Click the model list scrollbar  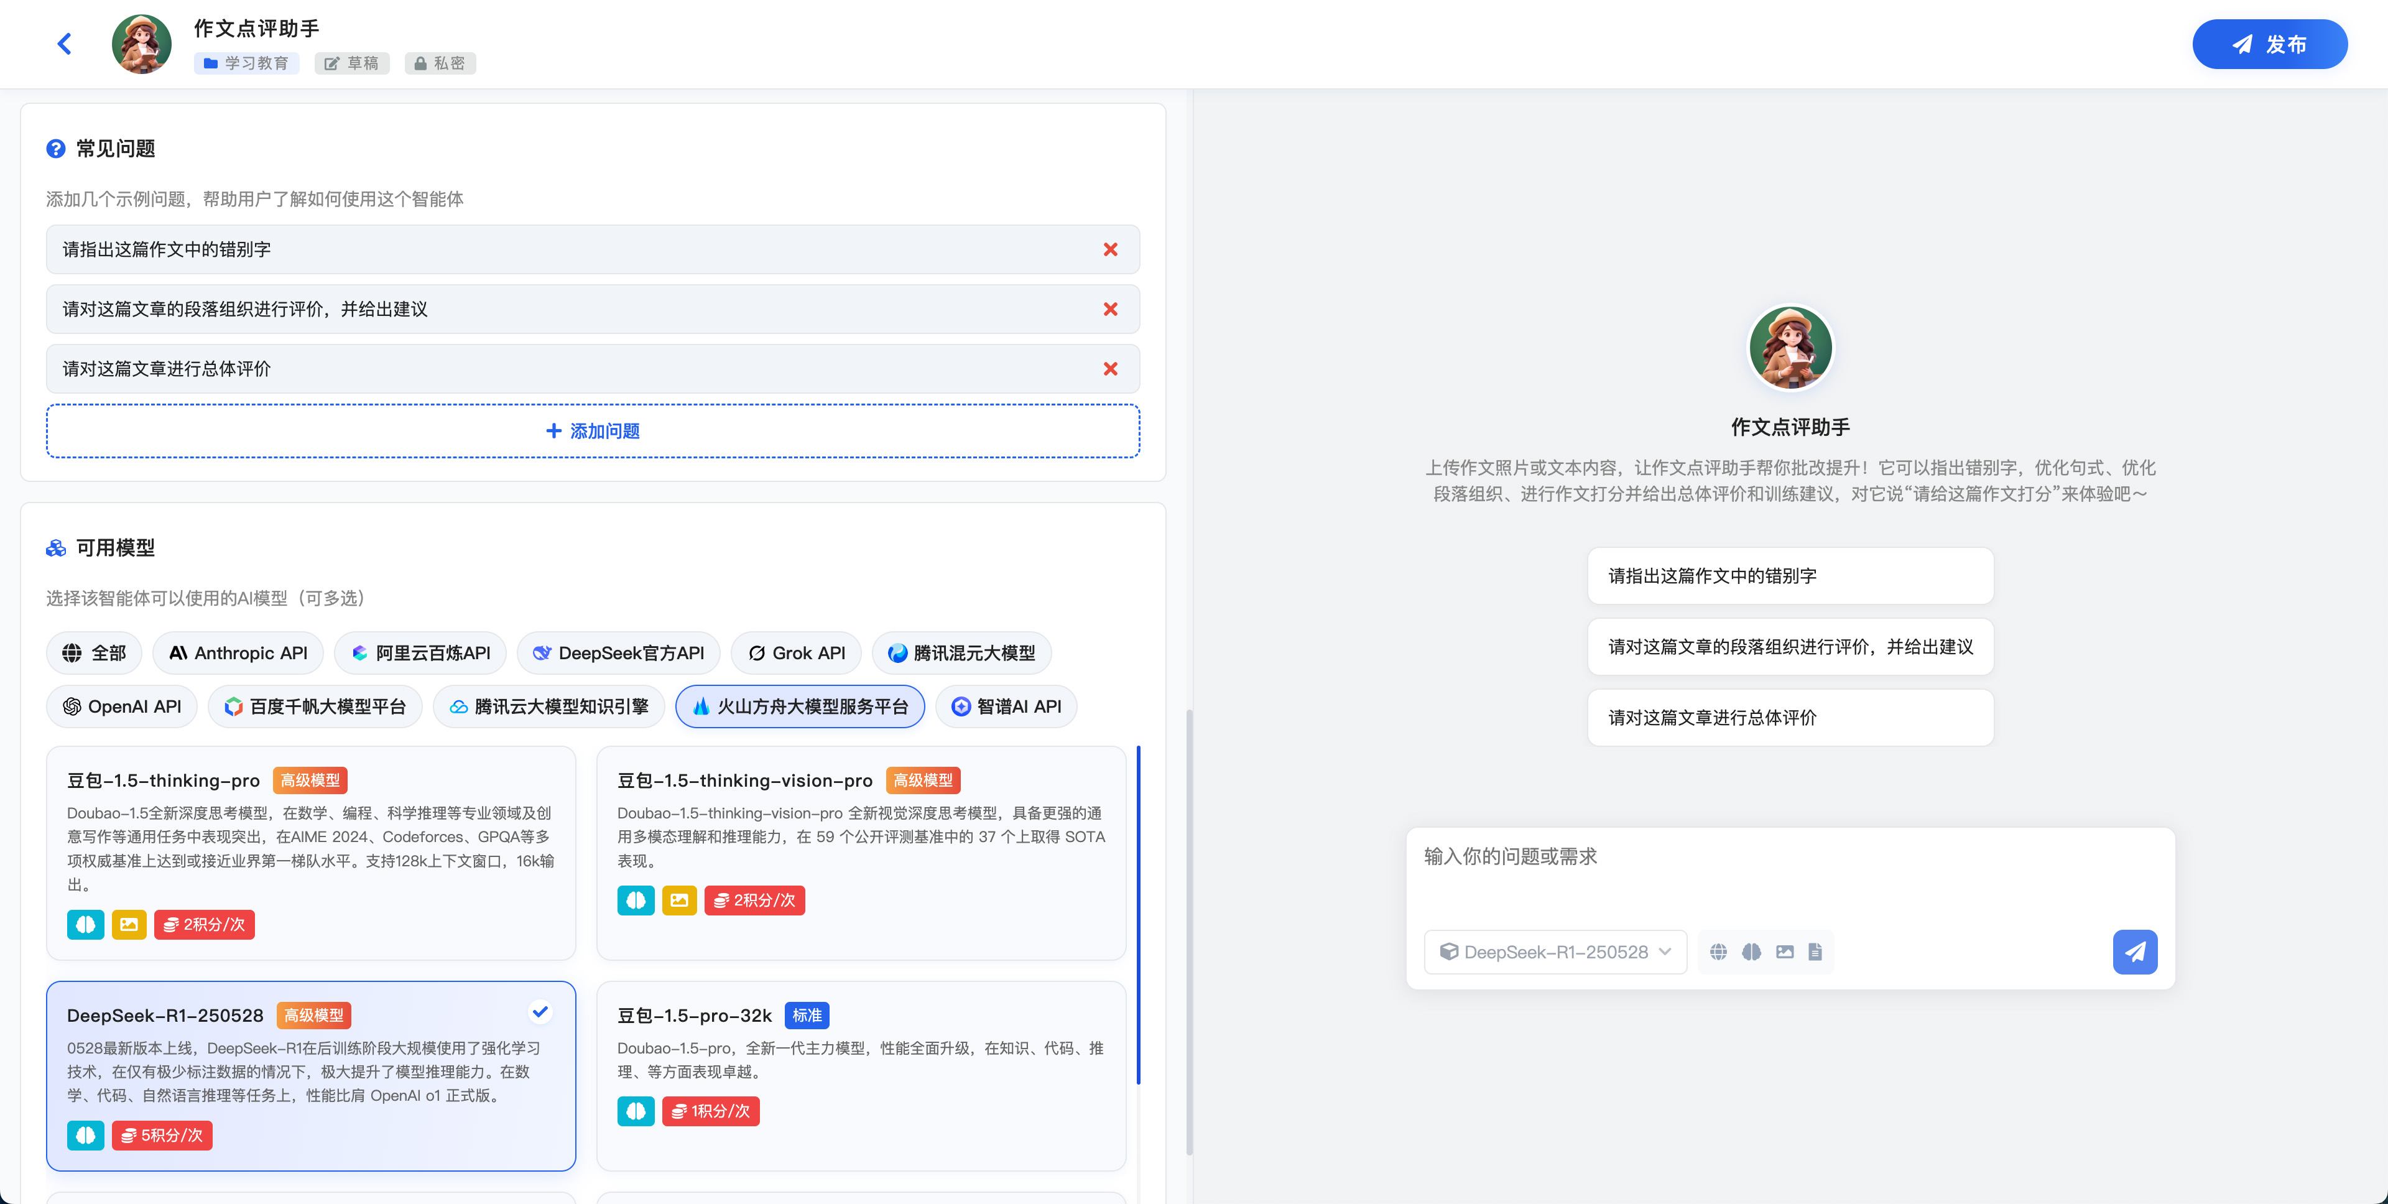(1137, 915)
